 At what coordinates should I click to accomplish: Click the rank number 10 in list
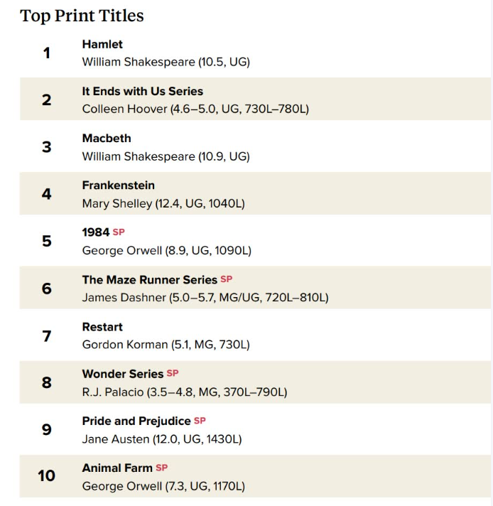point(46,476)
